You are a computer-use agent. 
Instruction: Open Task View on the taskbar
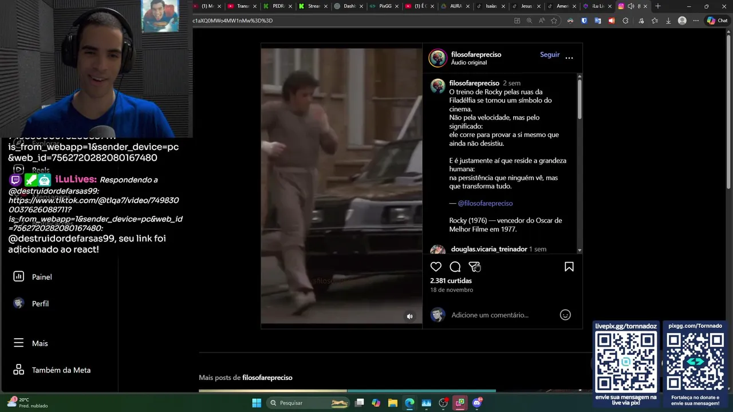pos(360,403)
